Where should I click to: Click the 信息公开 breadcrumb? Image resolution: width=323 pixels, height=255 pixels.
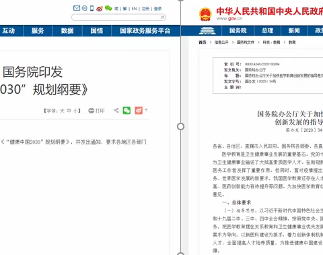(x=221, y=42)
